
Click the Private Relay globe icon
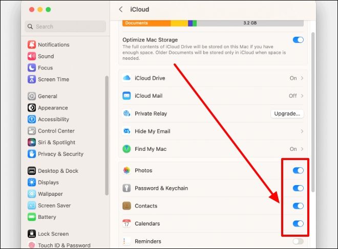click(x=126, y=114)
